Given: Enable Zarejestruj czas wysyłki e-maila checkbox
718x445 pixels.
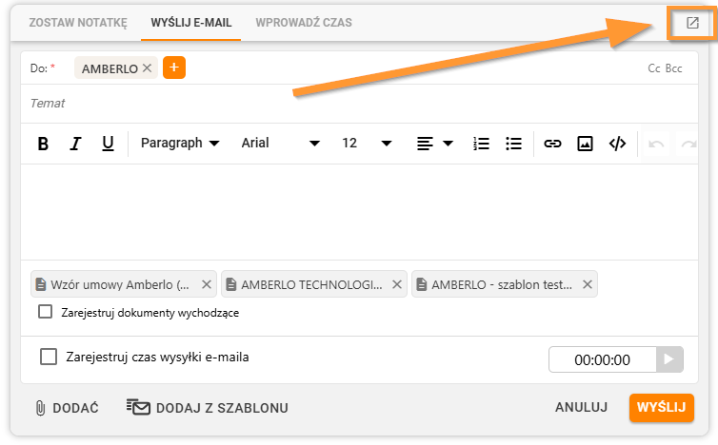Looking at the screenshot, I should tap(49, 357).
